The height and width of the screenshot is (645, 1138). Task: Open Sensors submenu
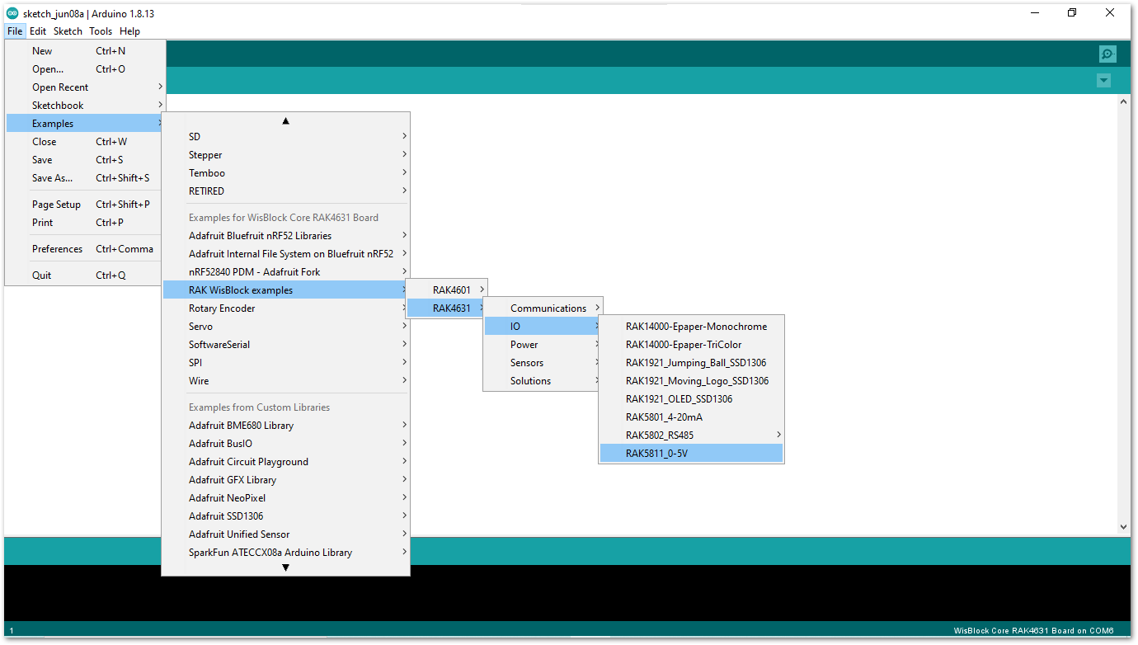pyautogui.click(x=543, y=363)
